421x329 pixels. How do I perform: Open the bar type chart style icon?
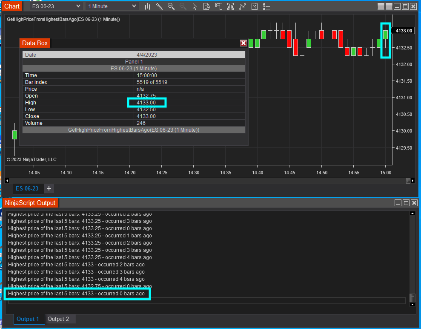tap(148, 6)
